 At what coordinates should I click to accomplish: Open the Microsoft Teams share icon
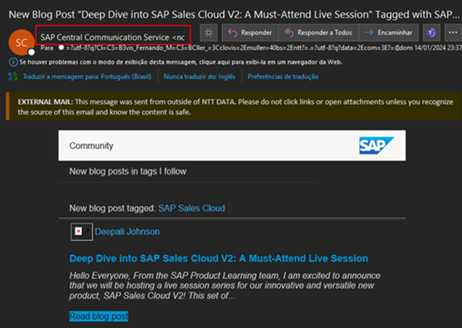(431, 32)
